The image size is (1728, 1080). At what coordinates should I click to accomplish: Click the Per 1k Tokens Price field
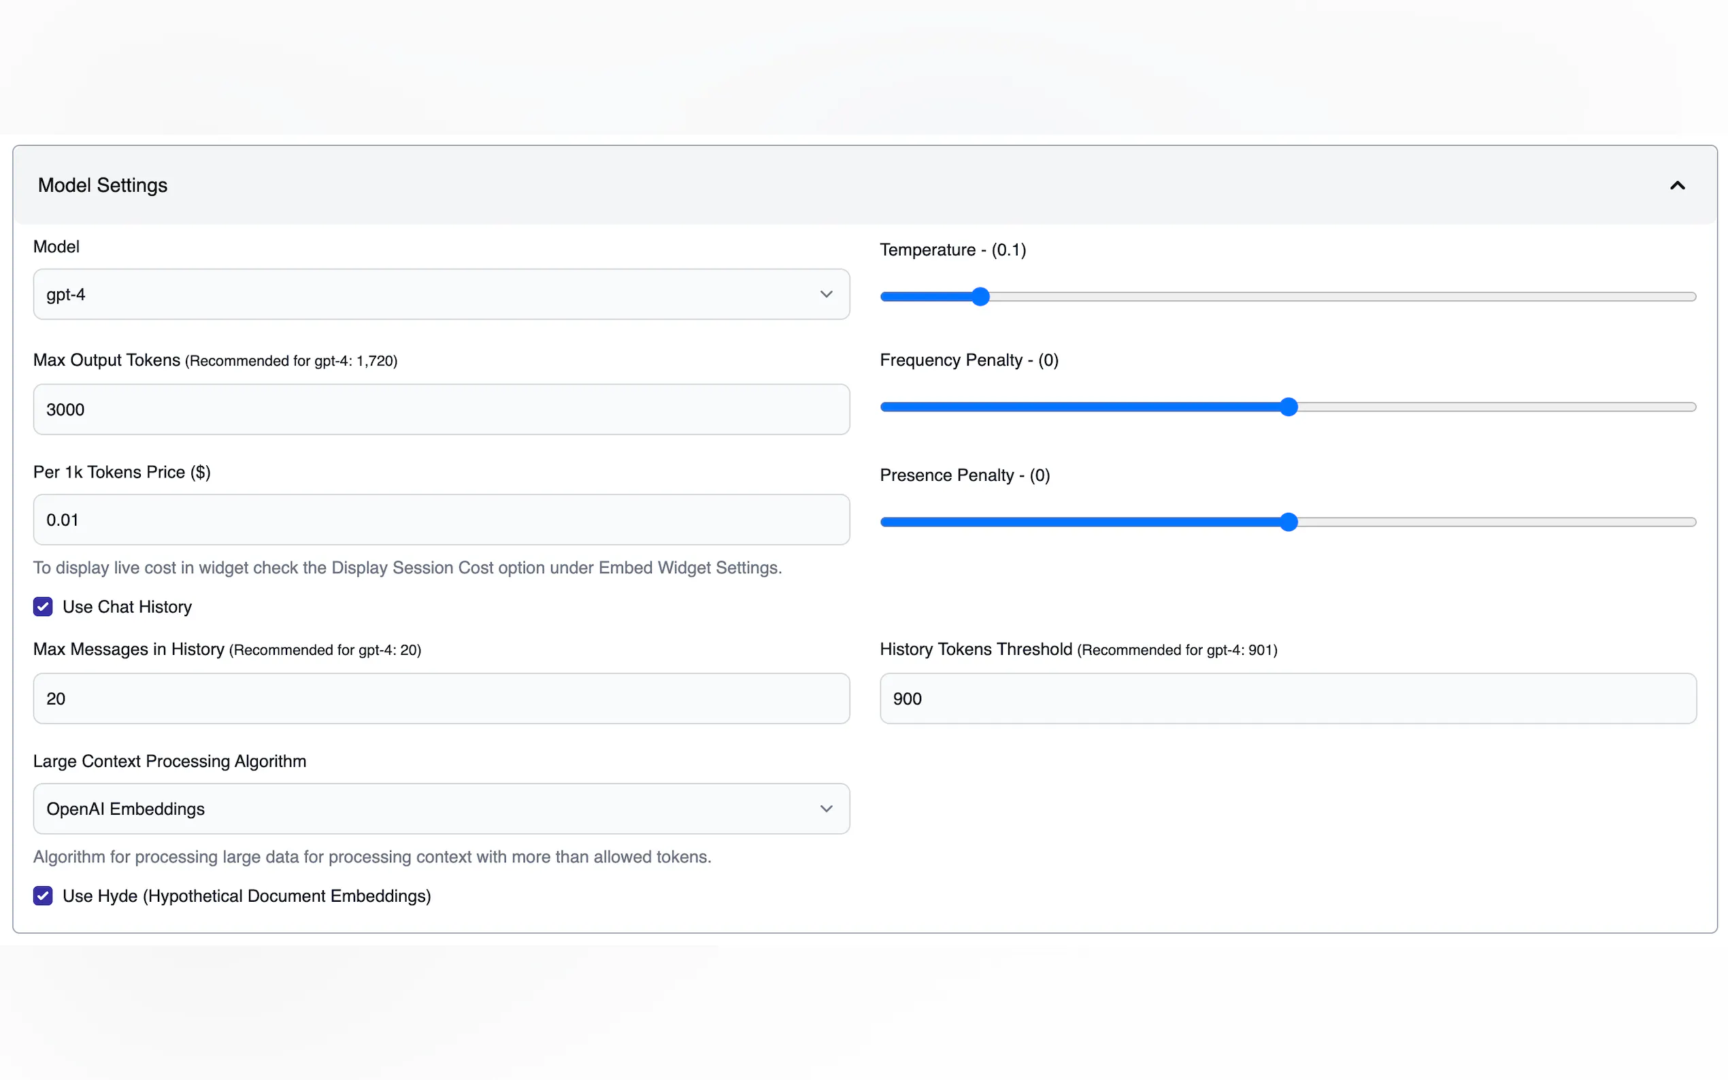441,520
